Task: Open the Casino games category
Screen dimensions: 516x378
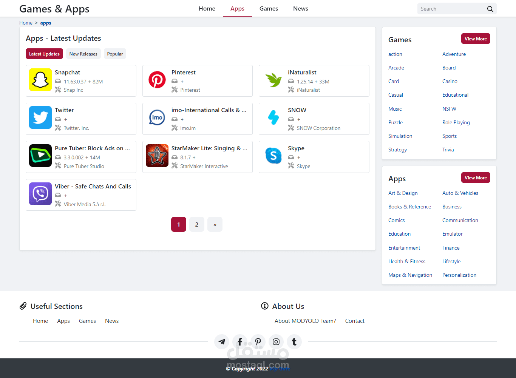Action: point(450,81)
